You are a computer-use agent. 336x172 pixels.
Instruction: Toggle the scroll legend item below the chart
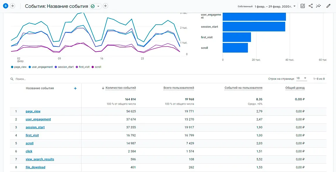(x=96, y=67)
